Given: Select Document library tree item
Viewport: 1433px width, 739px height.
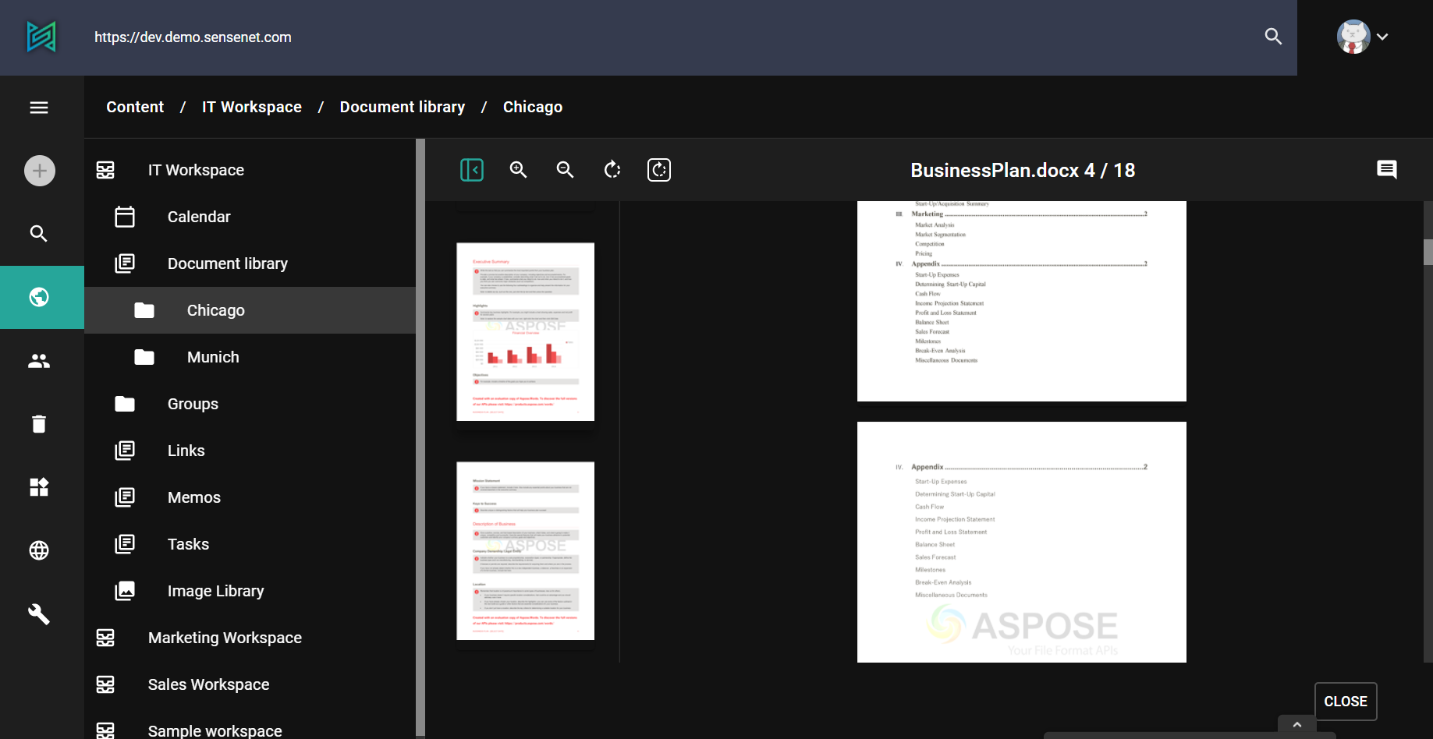Looking at the screenshot, I should click(250, 263).
